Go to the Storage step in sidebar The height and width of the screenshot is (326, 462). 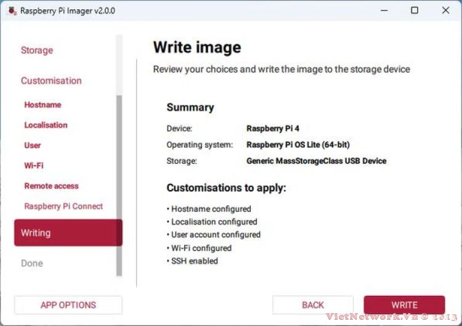point(37,50)
